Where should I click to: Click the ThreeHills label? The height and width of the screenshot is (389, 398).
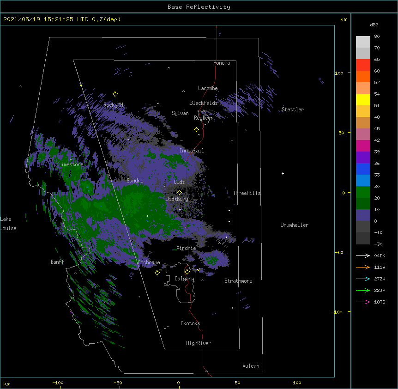point(247,193)
